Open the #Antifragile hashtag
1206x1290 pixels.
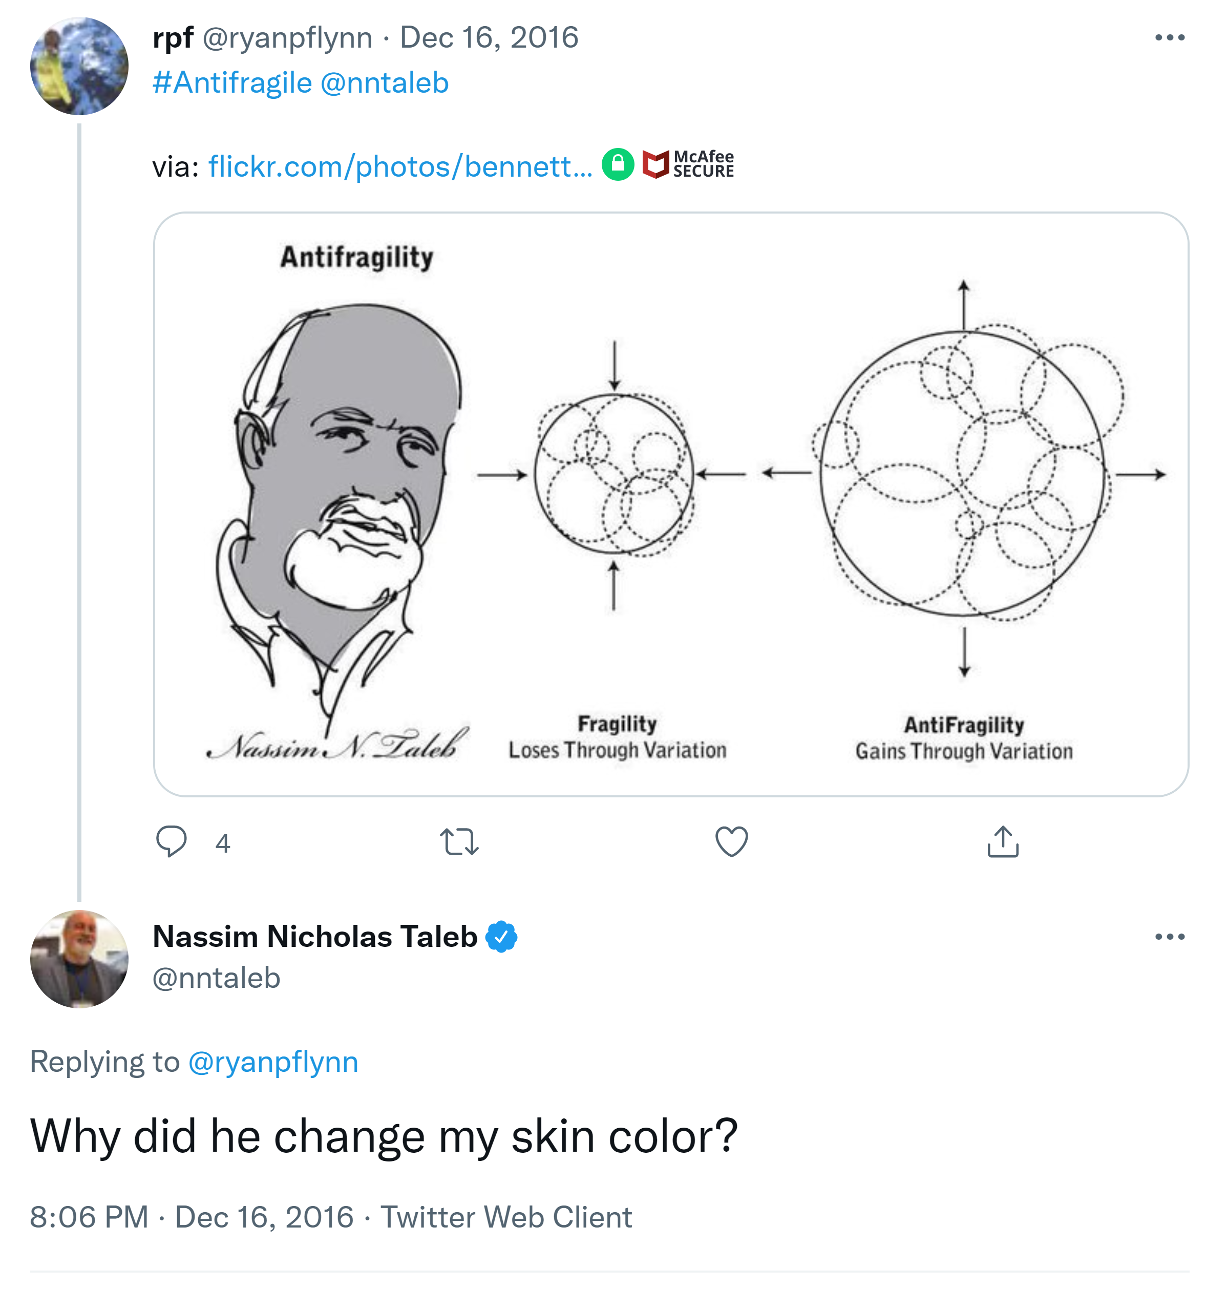pyautogui.click(x=232, y=83)
